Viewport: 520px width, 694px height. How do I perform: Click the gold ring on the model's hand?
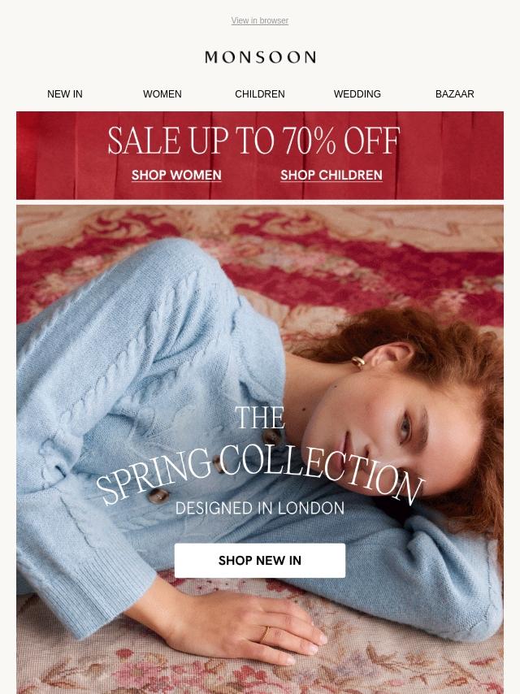pos(264,635)
